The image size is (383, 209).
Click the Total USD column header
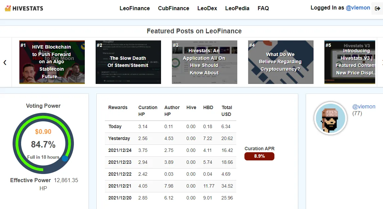pos(227,111)
